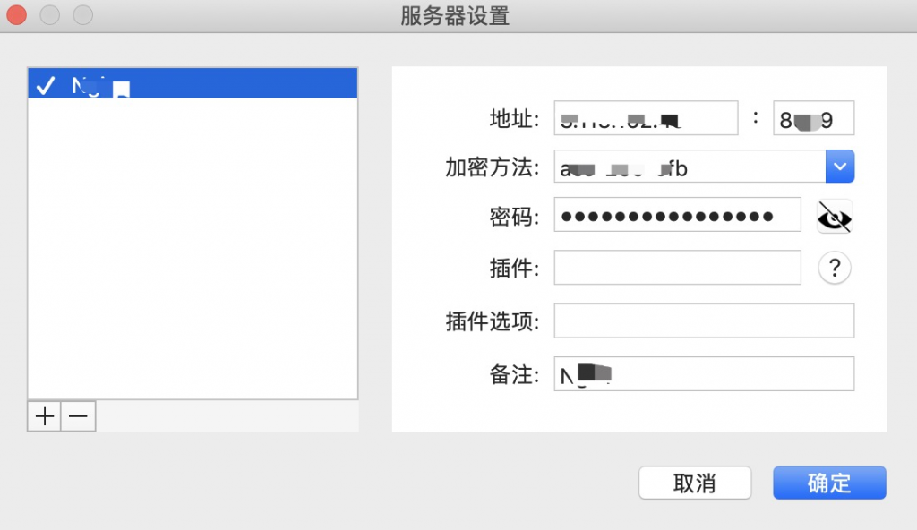Click the 确定 button
917x530 pixels.
pos(829,483)
